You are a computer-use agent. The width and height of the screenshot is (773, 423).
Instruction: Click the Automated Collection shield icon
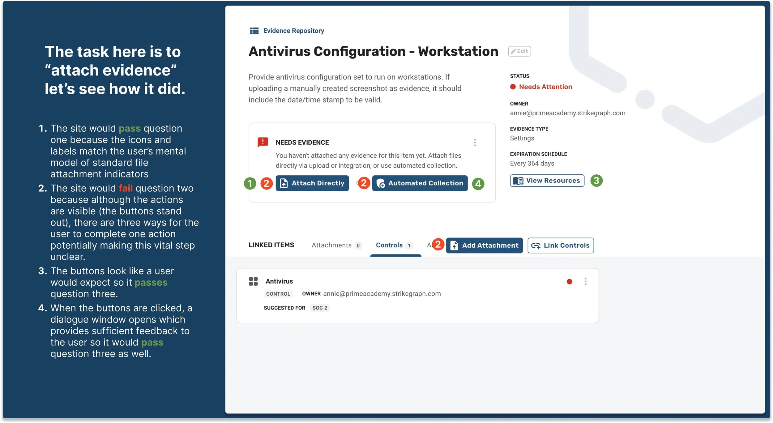point(381,183)
